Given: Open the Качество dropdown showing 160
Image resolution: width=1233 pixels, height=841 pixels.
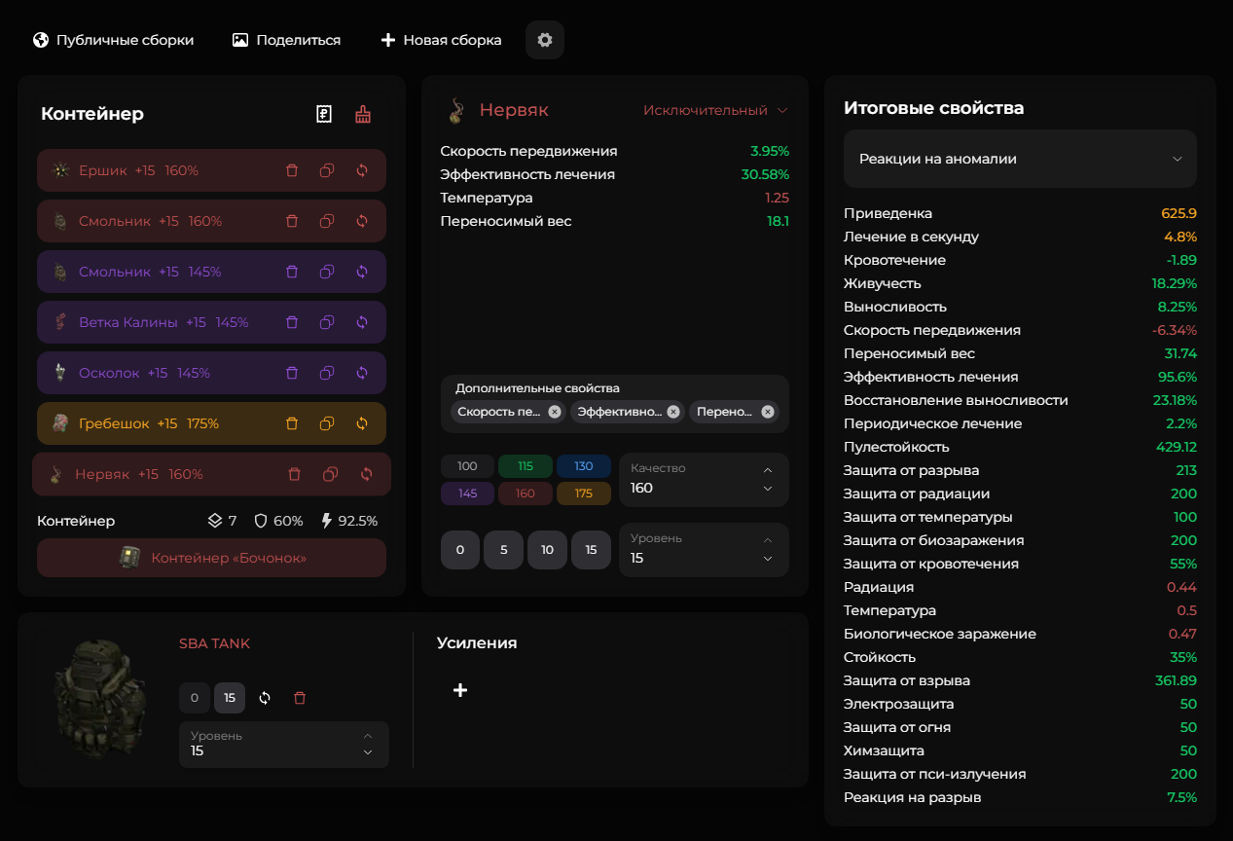Looking at the screenshot, I should point(704,479).
